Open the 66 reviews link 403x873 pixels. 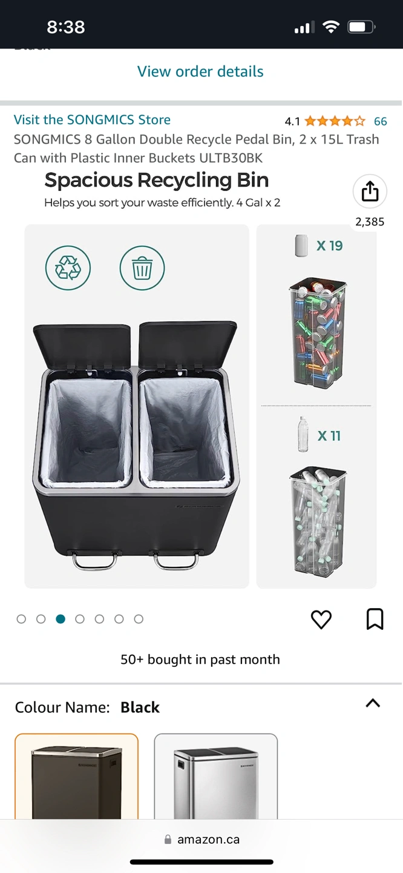click(381, 121)
